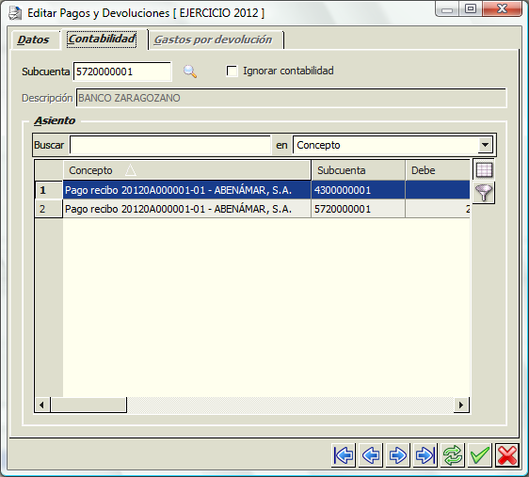Viewport: 529px width, 477px height.
Task: Jump to the last record arrow
Action: click(x=425, y=455)
